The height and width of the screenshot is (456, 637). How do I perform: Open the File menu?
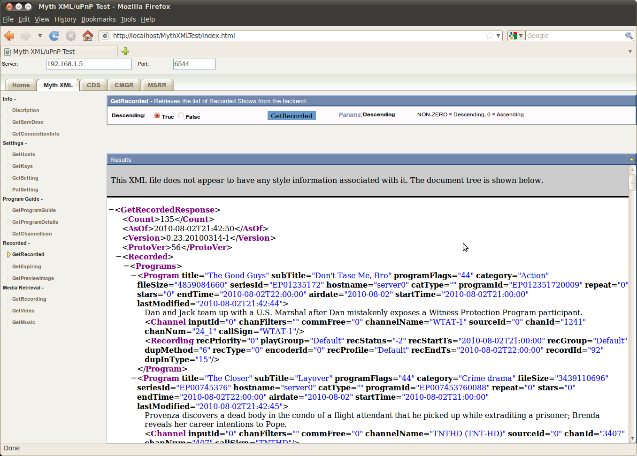pos(8,19)
